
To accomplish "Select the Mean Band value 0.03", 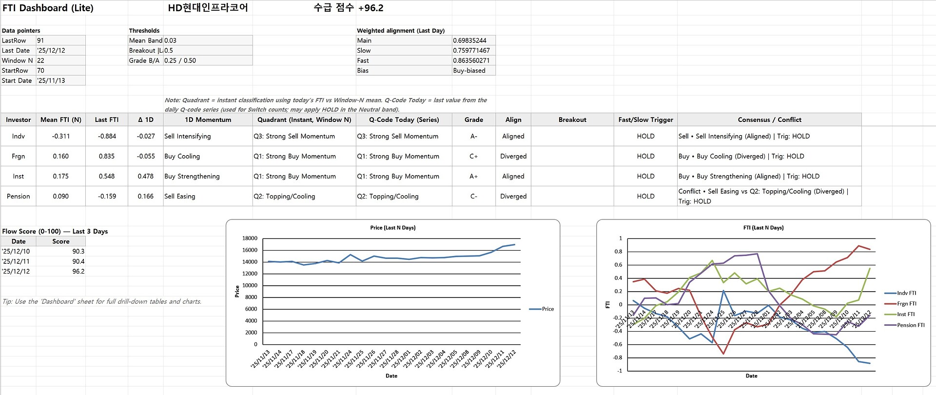I will (208, 40).
